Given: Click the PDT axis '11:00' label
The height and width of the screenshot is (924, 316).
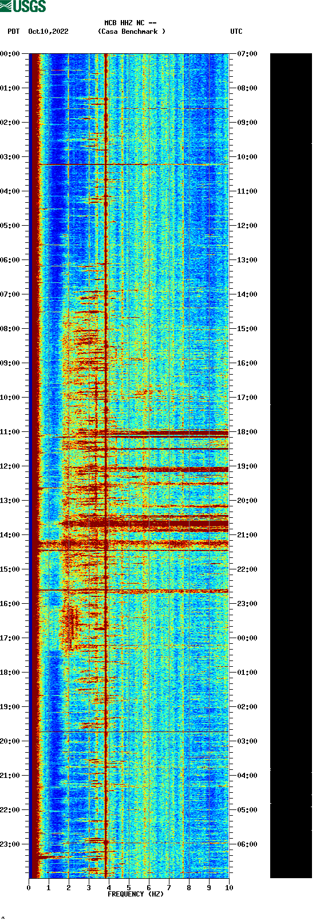Looking at the screenshot, I should [x=10, y=432].
